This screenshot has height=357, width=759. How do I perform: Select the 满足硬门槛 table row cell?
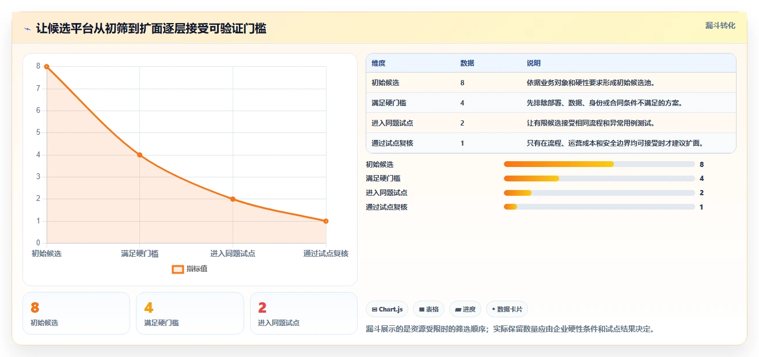[x=389, y=103]
